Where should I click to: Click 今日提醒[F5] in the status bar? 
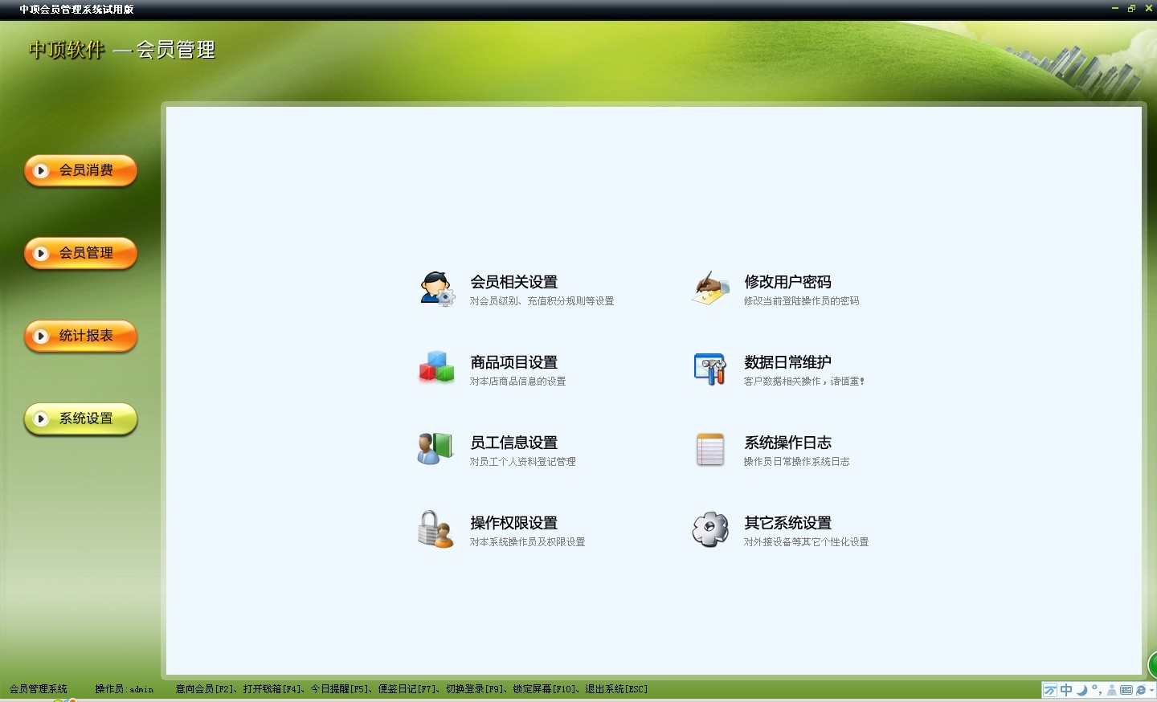(340, 689)
